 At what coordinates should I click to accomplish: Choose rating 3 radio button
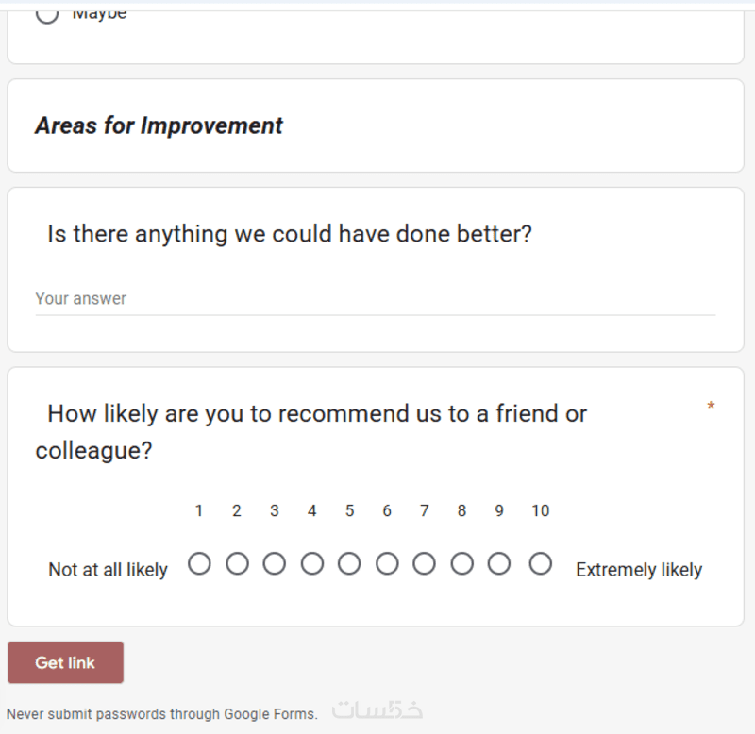click(275, 564)
